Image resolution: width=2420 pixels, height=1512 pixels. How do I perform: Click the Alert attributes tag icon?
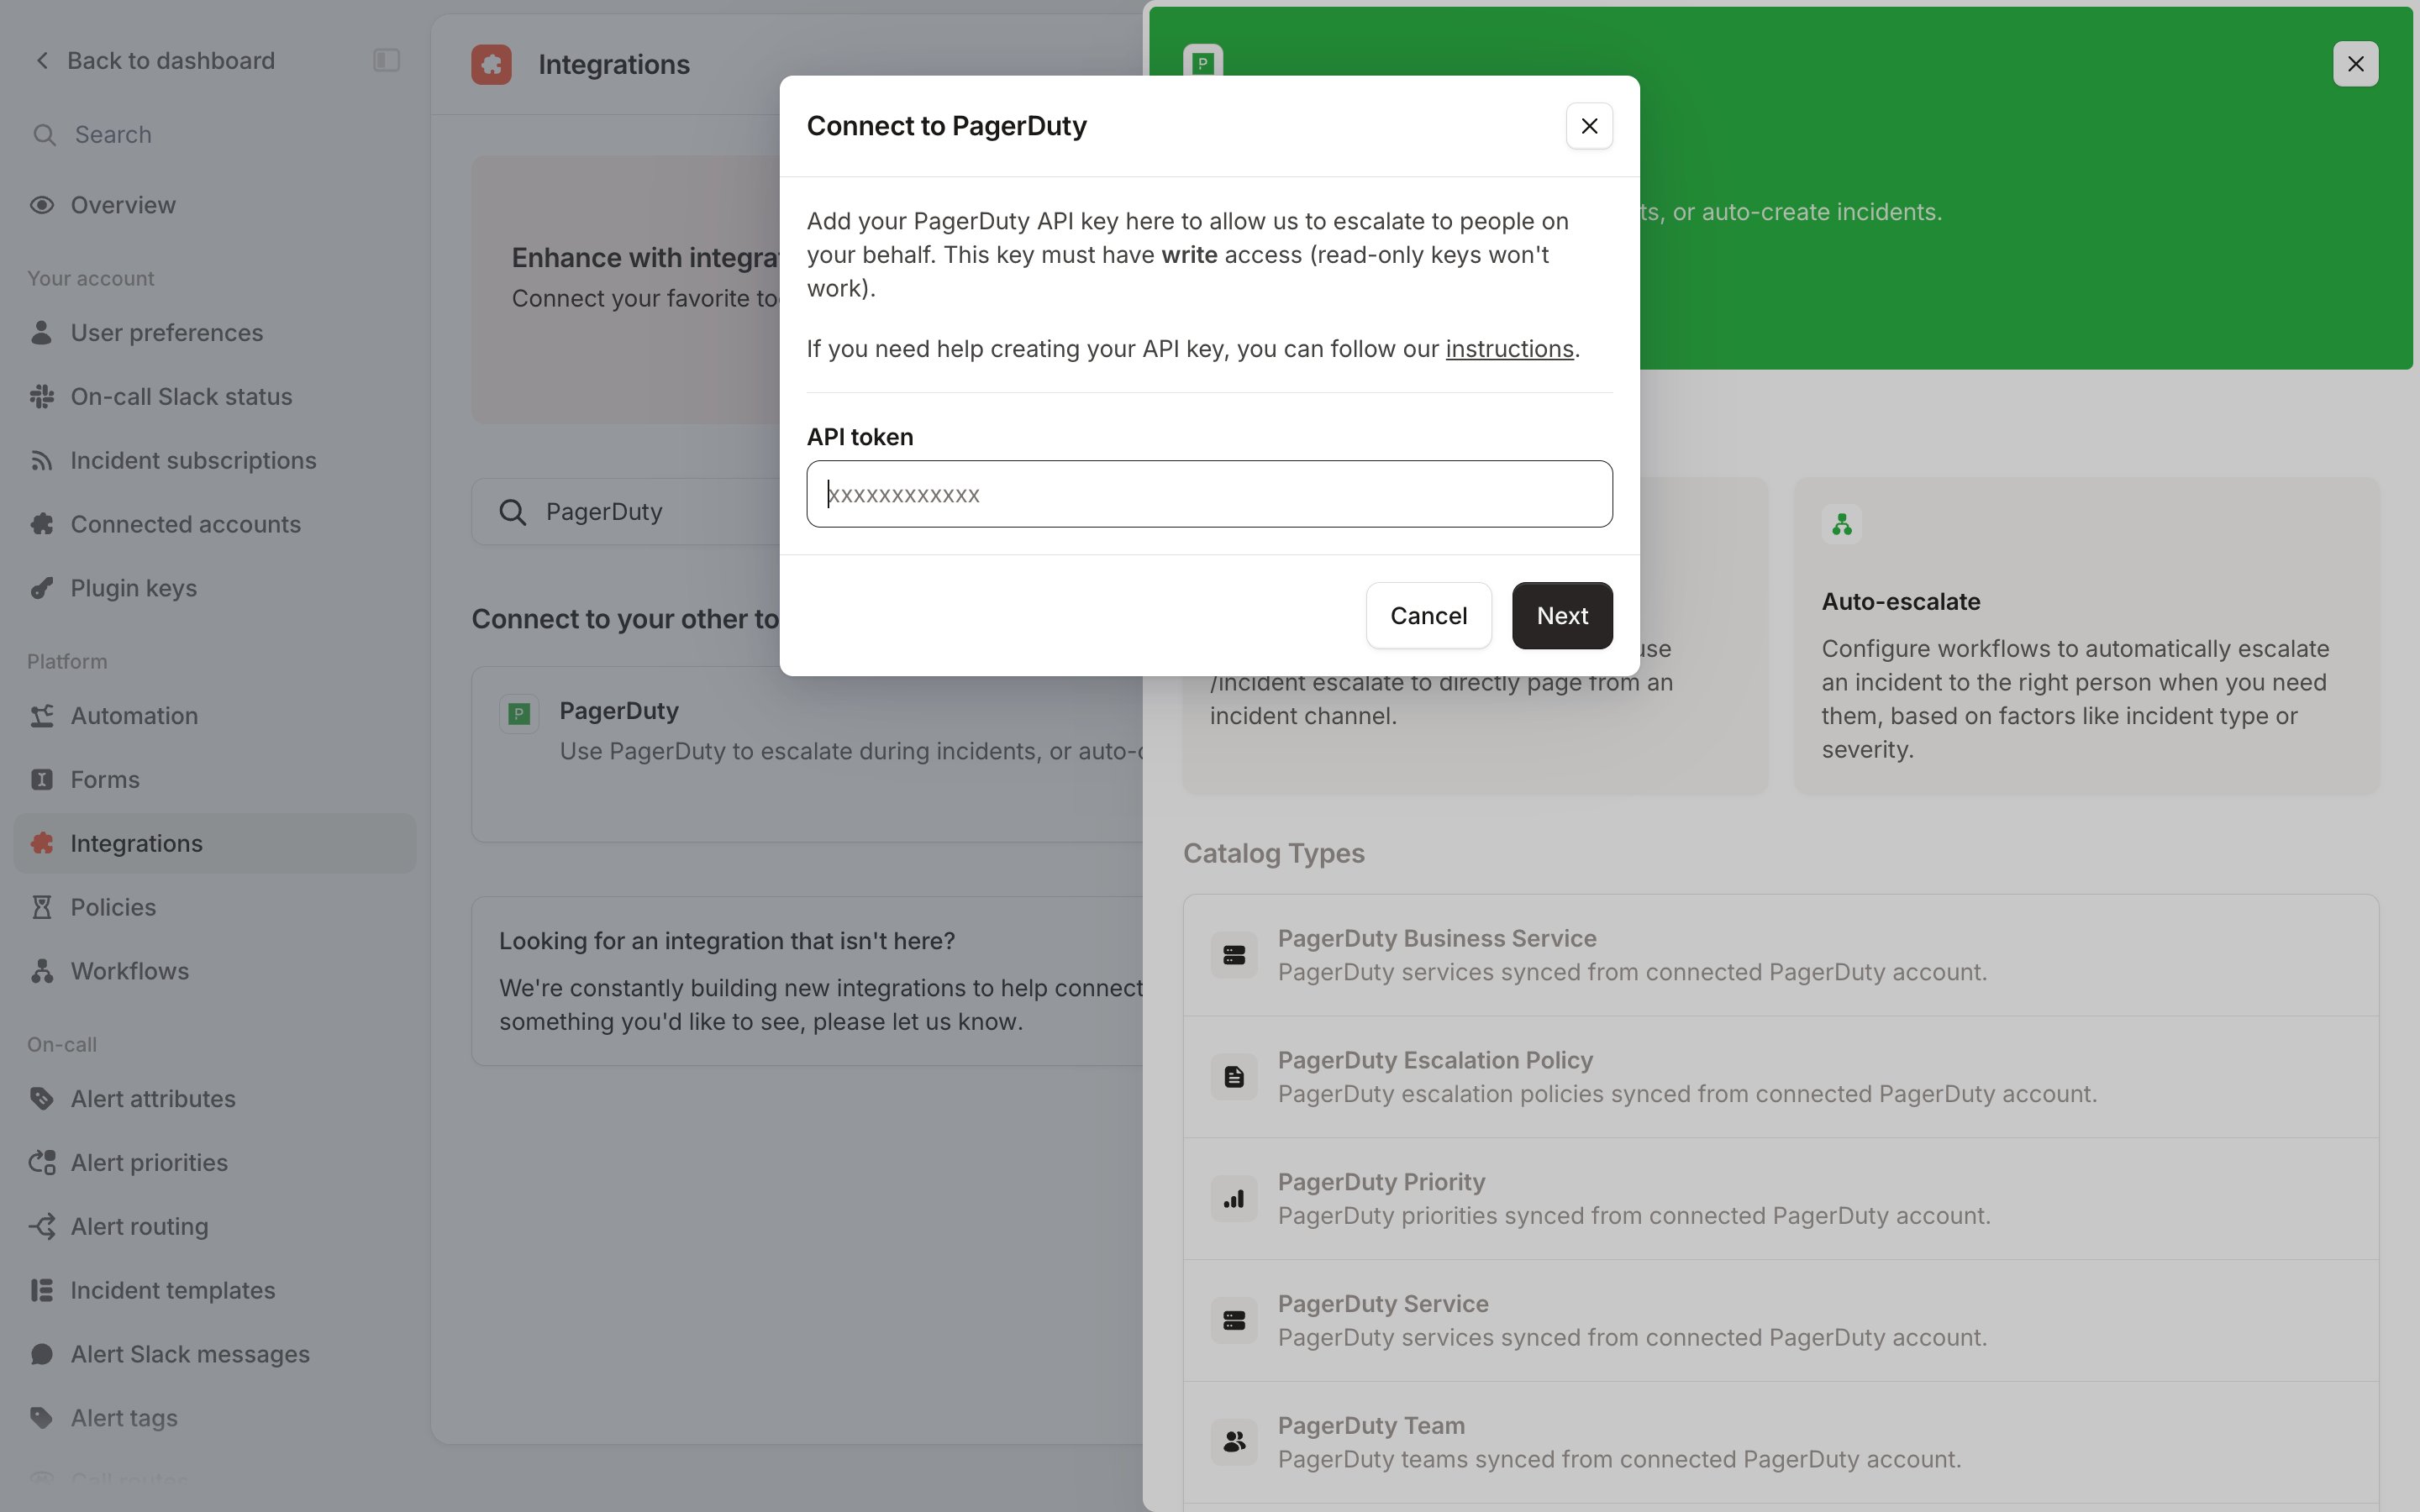[42, 1099]
